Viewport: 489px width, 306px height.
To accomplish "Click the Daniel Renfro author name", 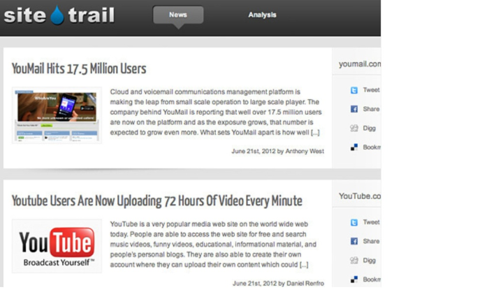I will (305, 284).
